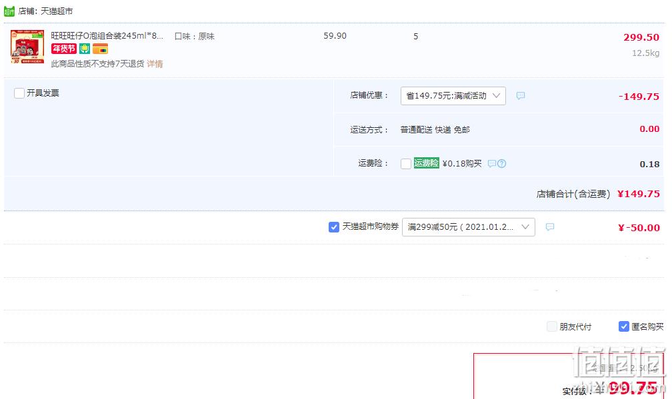Click the weight 12.5kg
672x399 pixels.
tap(645, 53)
